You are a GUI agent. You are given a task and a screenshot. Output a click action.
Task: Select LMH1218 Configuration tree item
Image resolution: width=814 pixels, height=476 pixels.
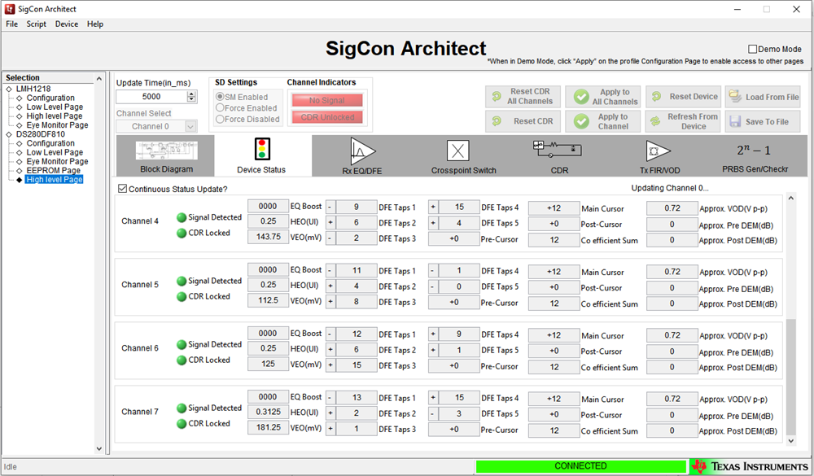click(50, 98)
